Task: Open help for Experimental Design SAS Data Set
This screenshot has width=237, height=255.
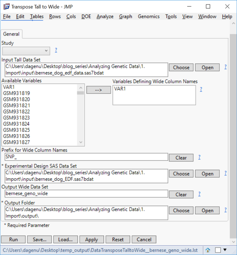Action: click(x=226, y=173)
